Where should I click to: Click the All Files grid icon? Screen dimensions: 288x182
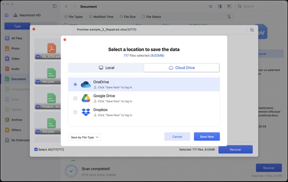click(x=7, y=38)
